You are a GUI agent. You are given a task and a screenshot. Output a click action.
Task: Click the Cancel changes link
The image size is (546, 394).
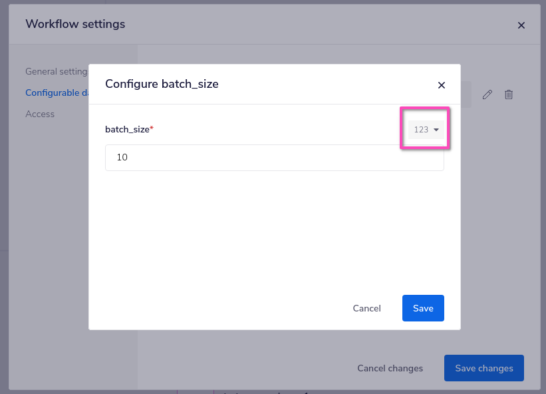390,368
